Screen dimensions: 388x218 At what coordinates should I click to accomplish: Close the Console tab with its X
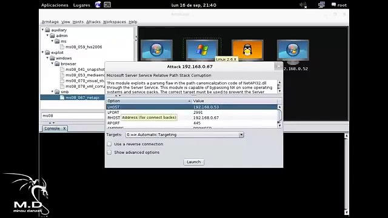(x=64, y=128)
